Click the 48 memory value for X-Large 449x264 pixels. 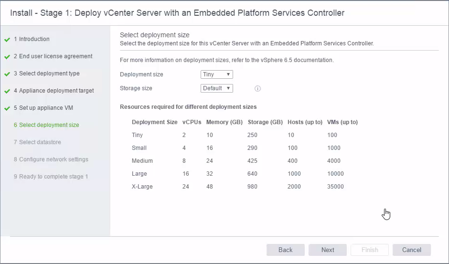click(210, 186)
